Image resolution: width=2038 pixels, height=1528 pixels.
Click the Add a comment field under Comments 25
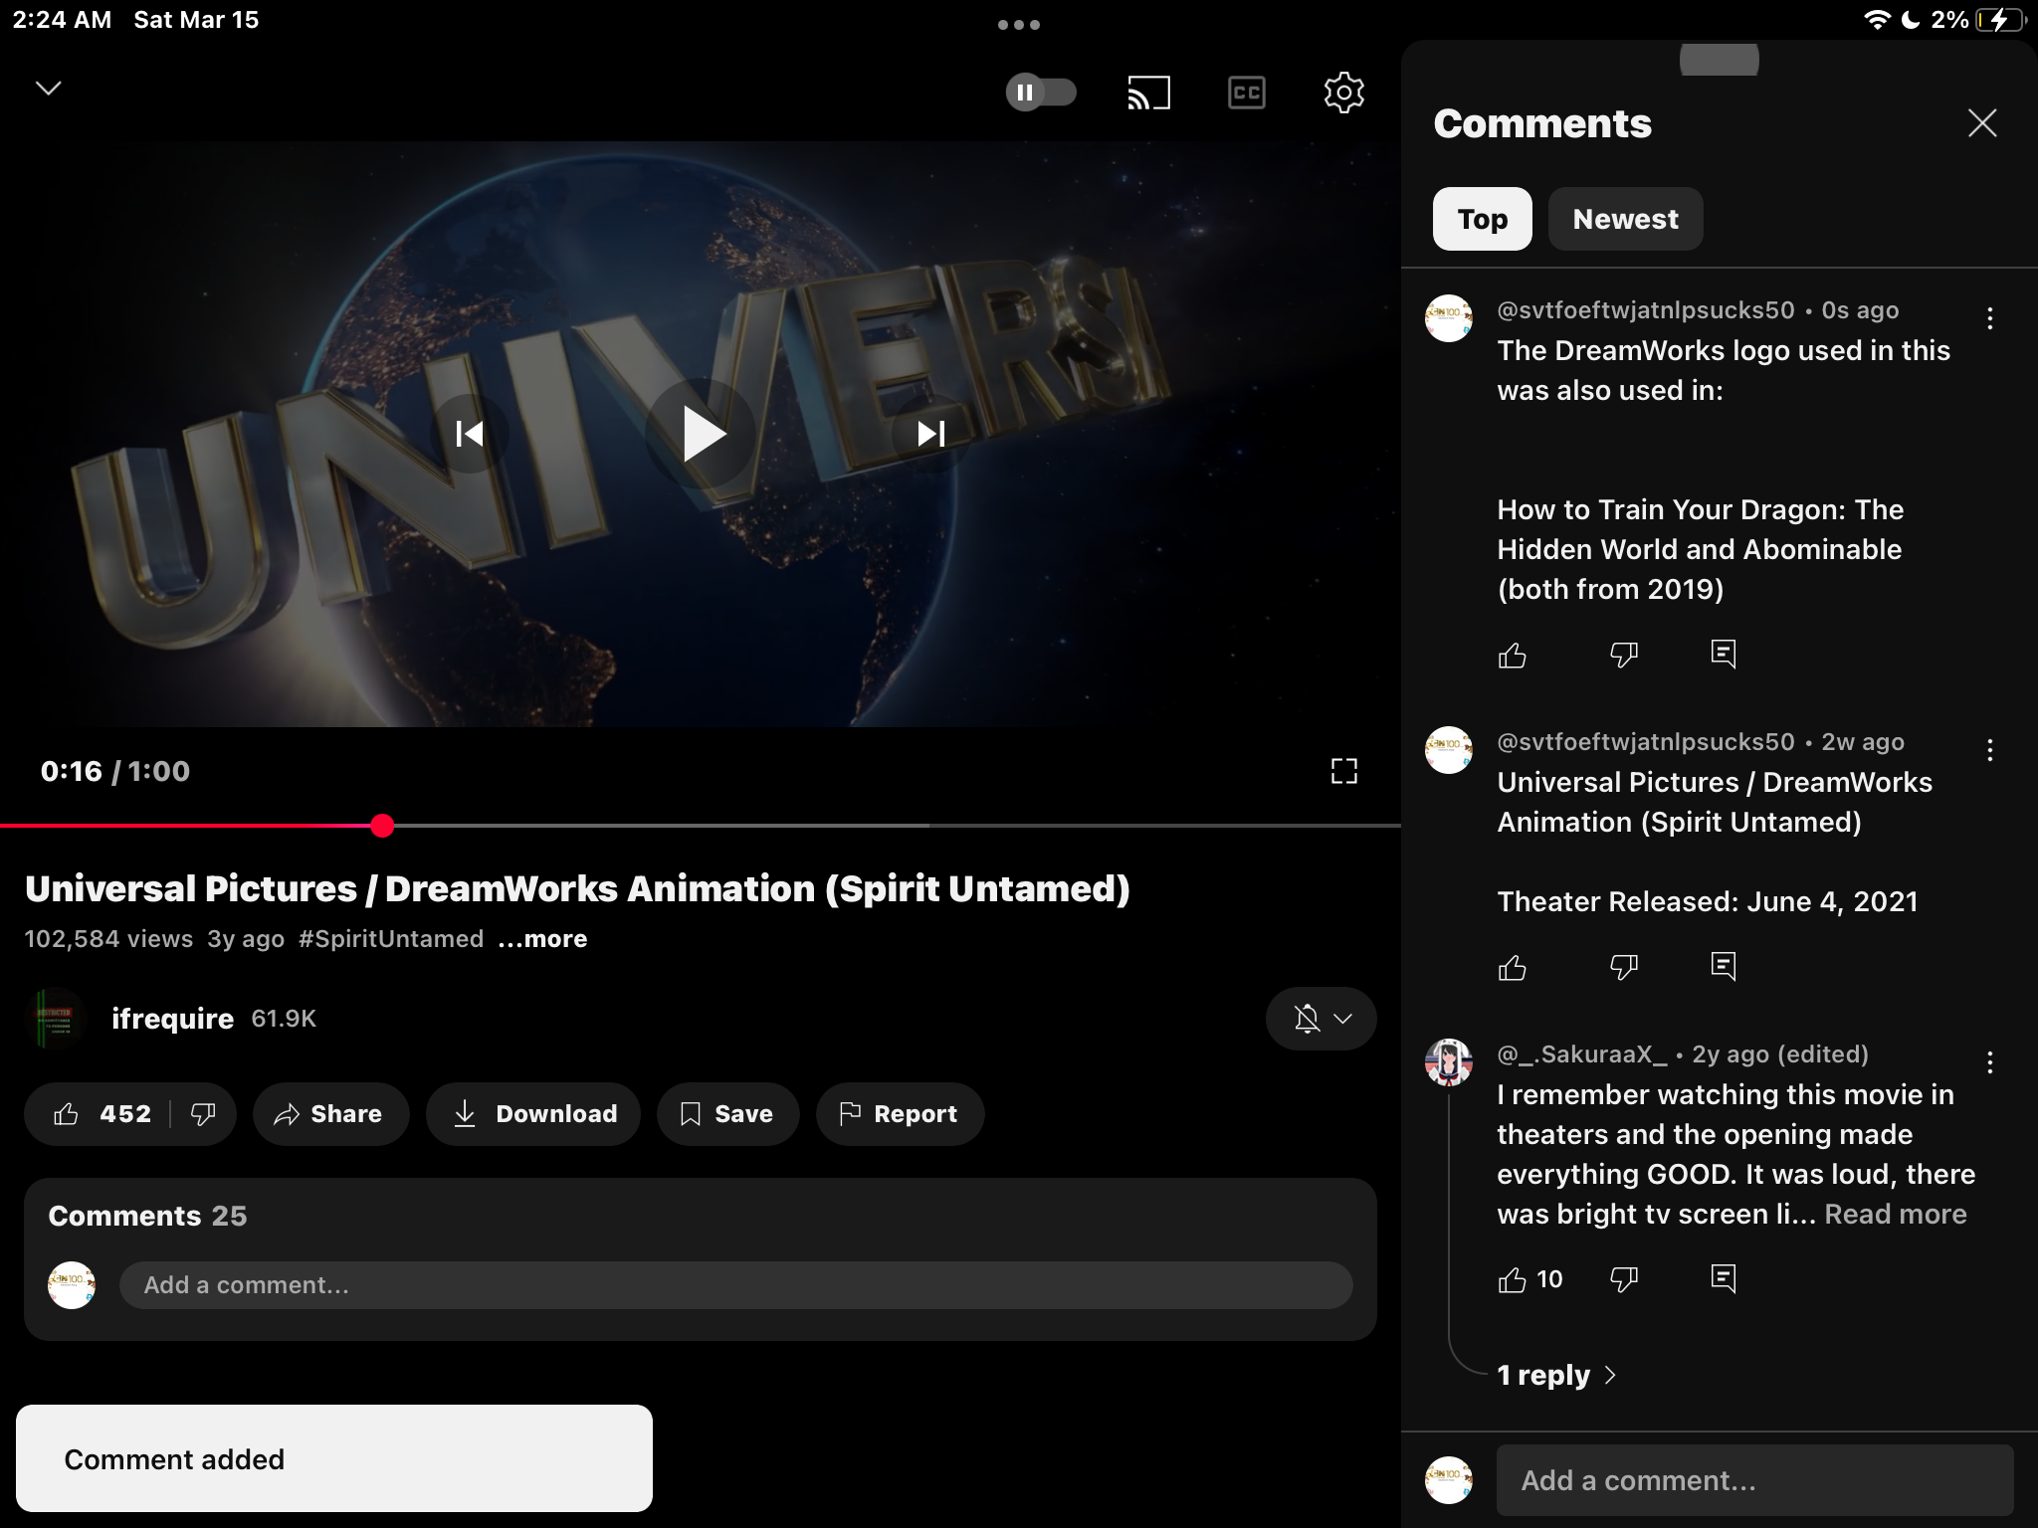tap(735, 1285)
